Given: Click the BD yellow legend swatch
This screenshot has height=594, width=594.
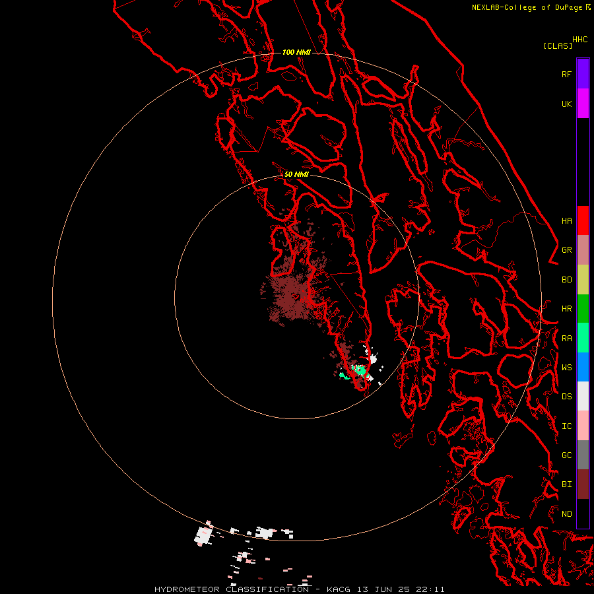Looking at the screenshot, I should click(x=583, y=280).
